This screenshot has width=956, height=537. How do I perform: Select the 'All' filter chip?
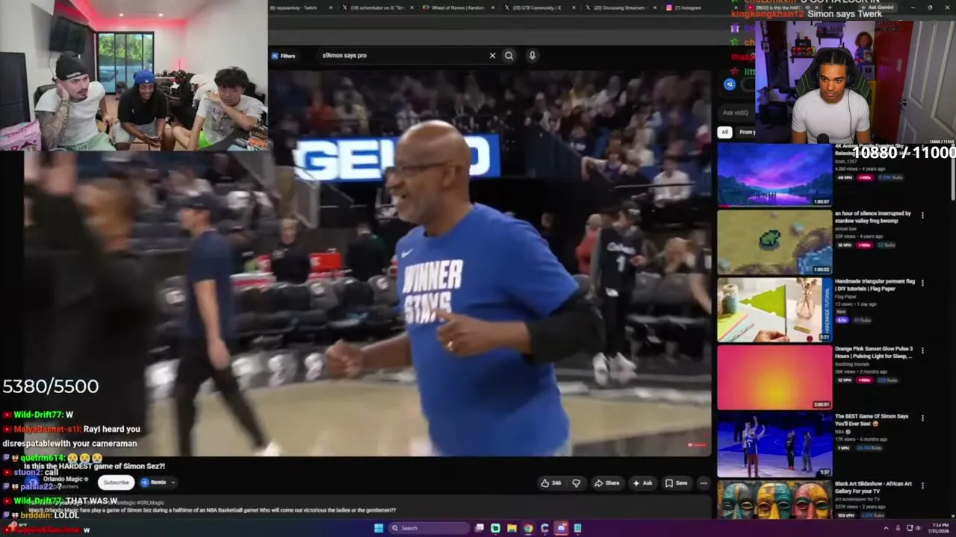coord(724,132)
